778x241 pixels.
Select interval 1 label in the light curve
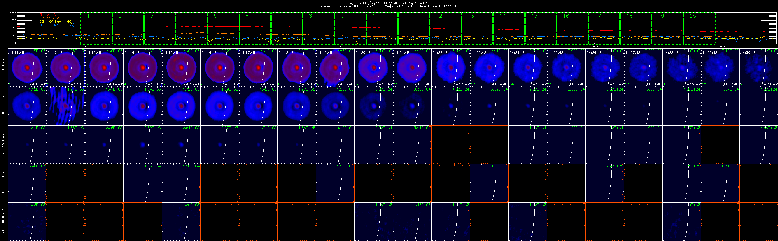coord(88,16)
